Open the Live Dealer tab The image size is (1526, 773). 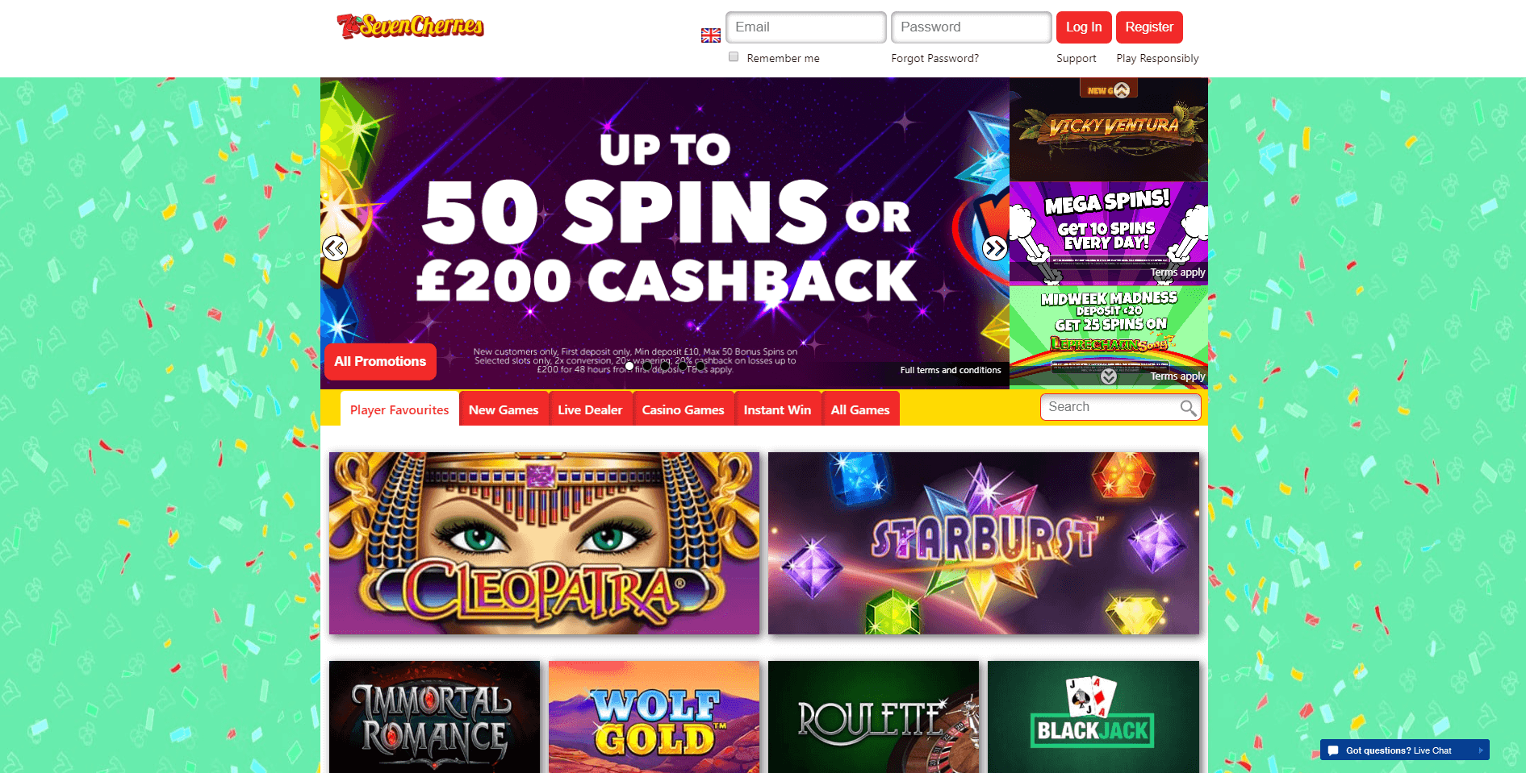[x=590, y=409]
